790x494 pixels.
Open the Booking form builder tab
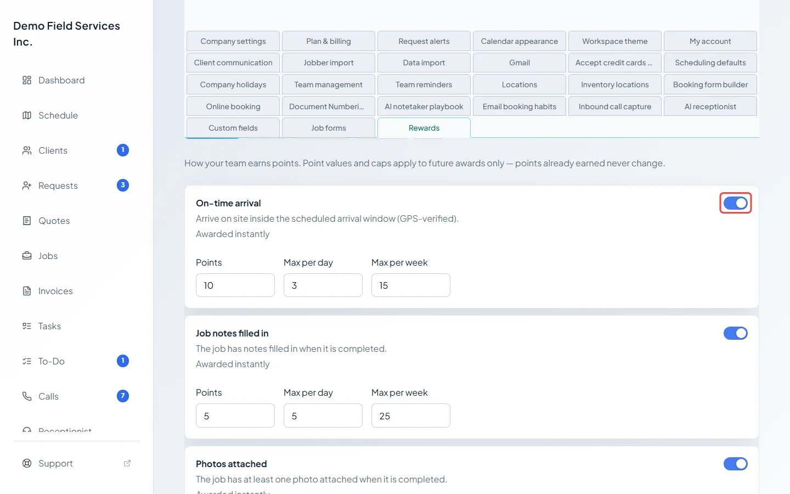tap(710, 85)
